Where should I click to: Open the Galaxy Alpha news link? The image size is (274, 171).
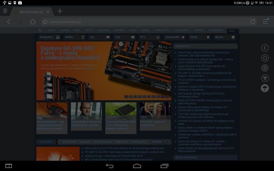[x=202, y=109]
